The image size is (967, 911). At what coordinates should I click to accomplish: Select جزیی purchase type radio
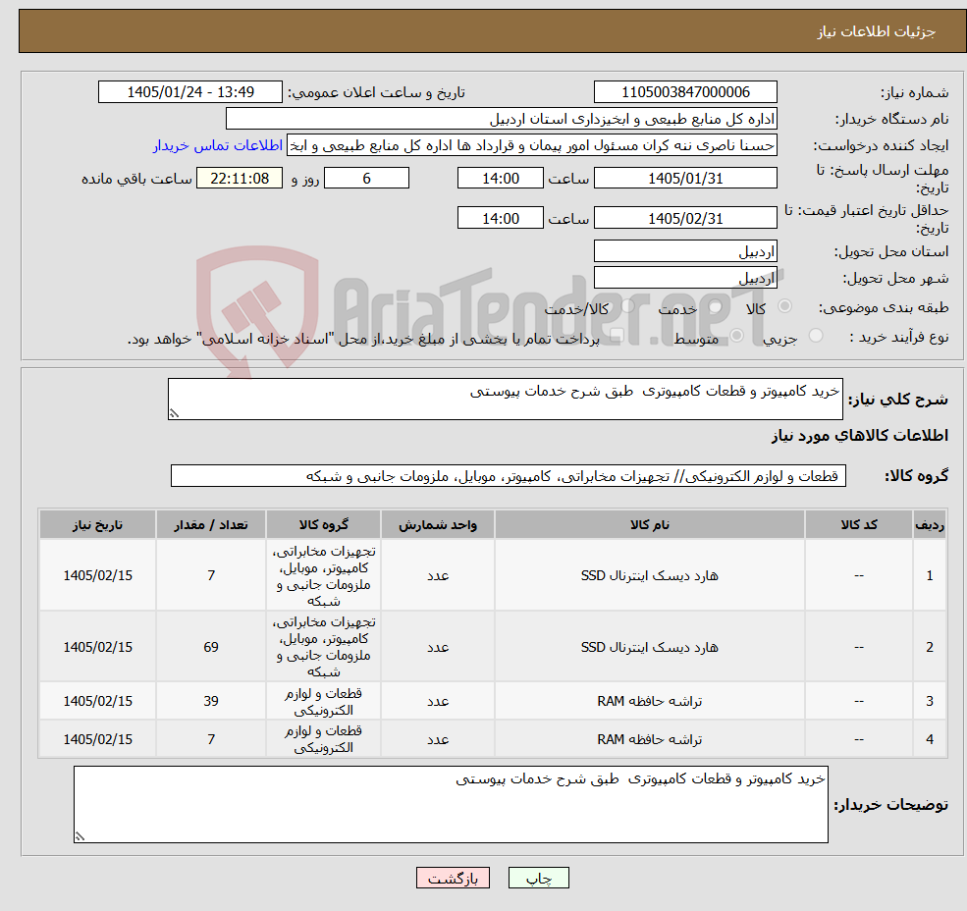pos(816,336)
